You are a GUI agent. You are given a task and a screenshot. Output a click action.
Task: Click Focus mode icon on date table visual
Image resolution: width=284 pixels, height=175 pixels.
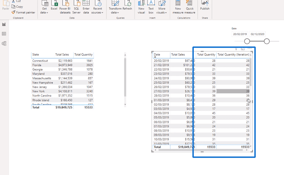(x=243, y=49)
